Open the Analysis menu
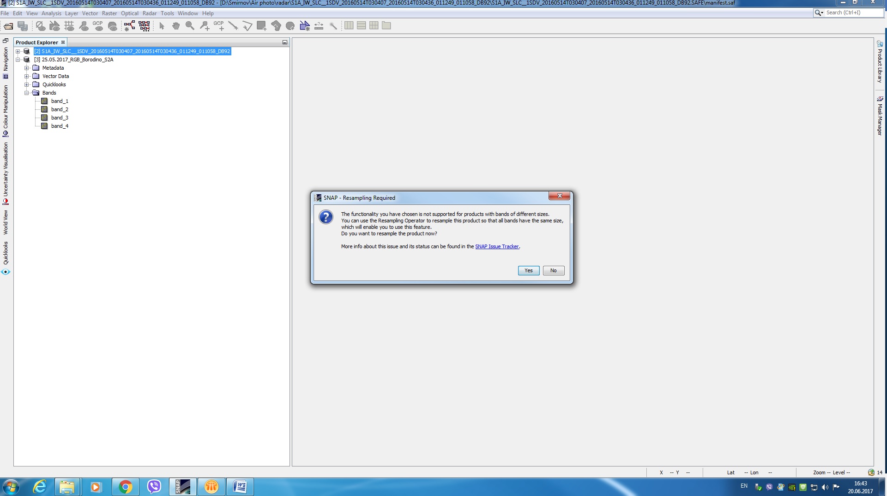 pos(51,13)
